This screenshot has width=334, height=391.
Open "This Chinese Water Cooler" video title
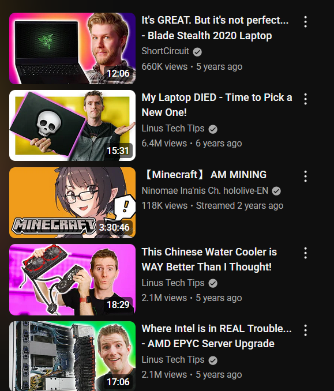[209, 259]
